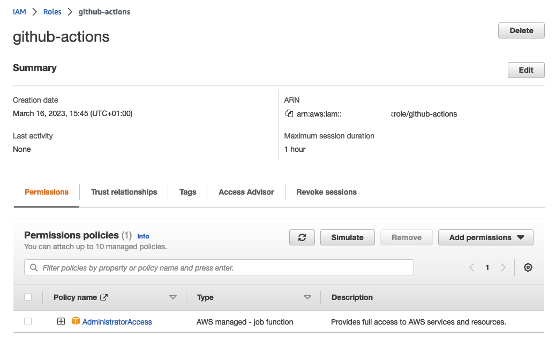Open the AdministratorAccess policy link

(117, 322)
